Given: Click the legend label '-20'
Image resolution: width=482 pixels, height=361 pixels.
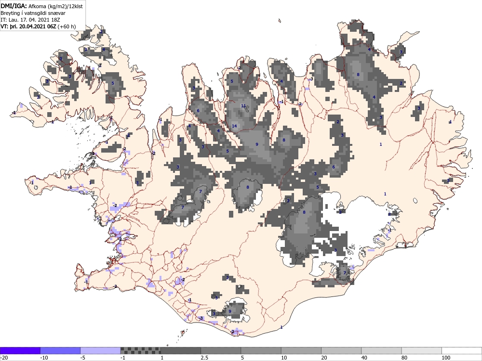Looking at the screenshot, I should 4,358.
